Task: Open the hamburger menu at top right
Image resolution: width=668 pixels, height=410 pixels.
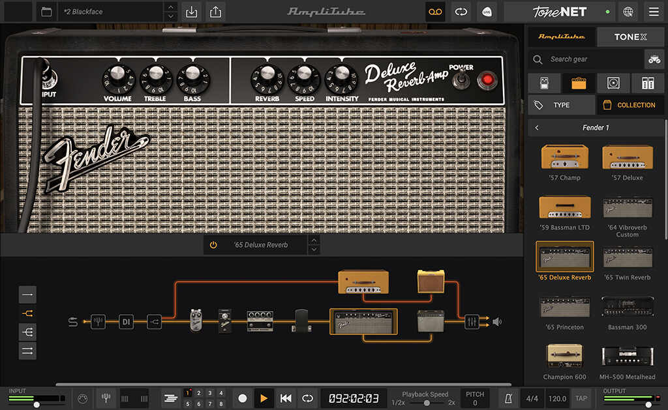Action: point(654,12)
